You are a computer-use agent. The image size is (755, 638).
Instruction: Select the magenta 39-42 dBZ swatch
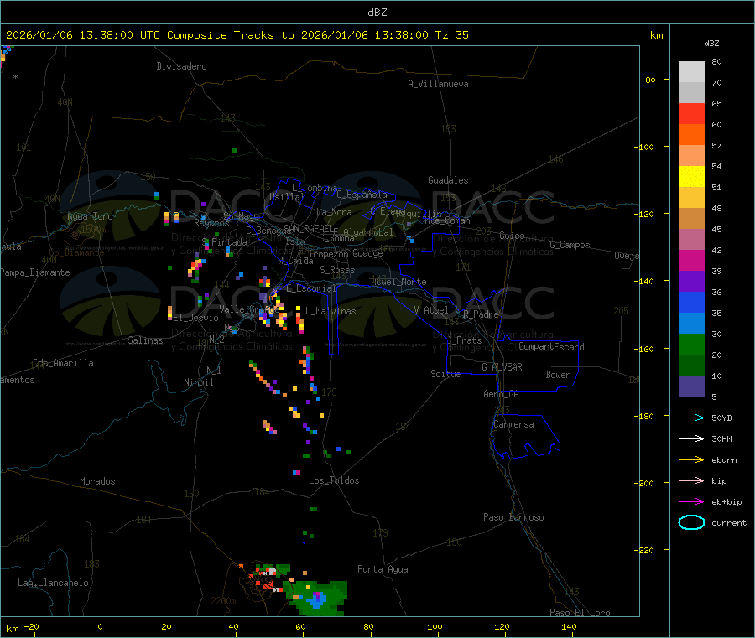691,260
